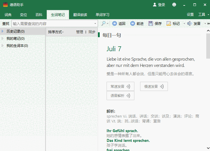The height and width of the screenshot is (151, 210).
Task: Click the 解析: label
Action: [111, 111]
